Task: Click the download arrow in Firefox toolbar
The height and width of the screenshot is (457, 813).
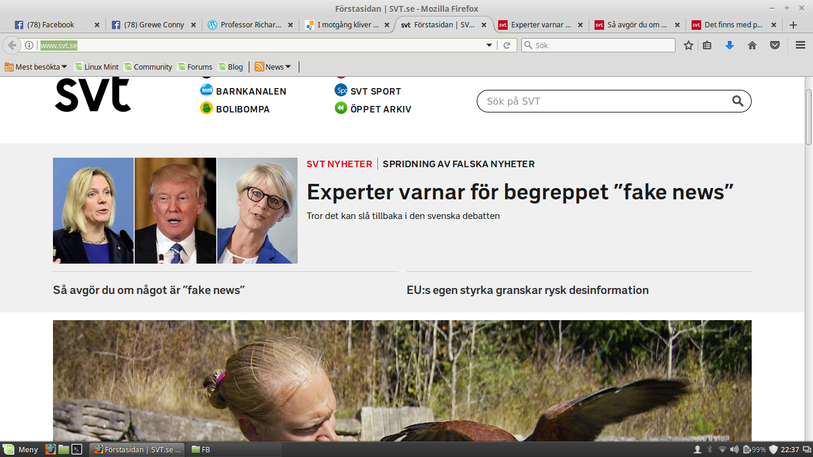Action: [730, 45]
